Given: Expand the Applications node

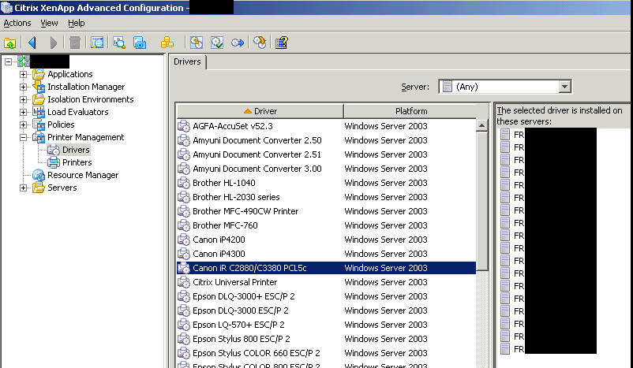Looking at the screenshot, I should (x=24, y=74).
